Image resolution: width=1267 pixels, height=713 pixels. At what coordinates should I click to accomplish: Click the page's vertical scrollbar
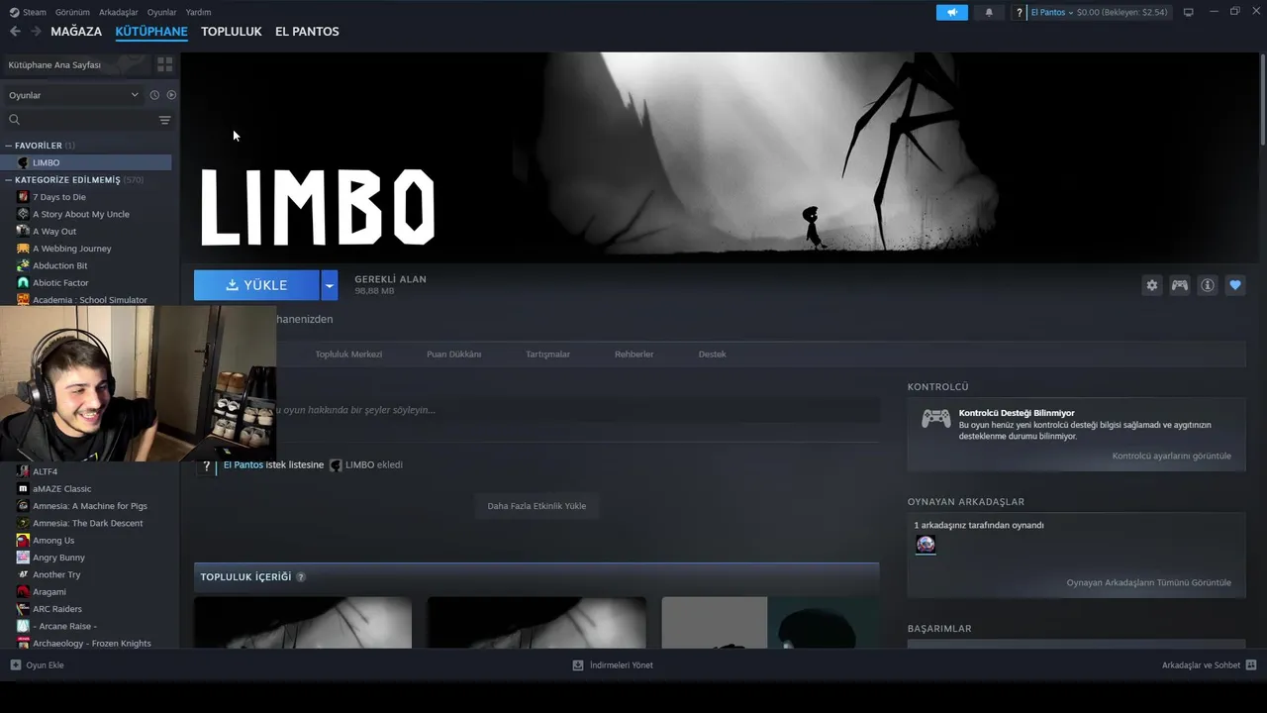pos(1262,99)
